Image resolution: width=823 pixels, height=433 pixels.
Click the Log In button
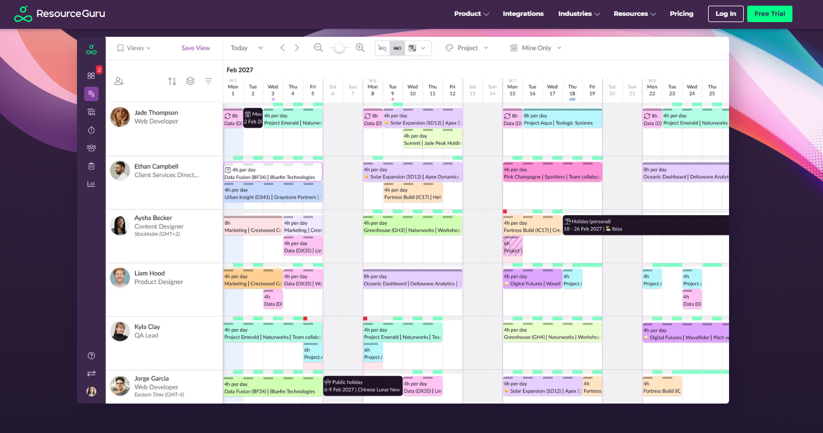click(726, 14)
